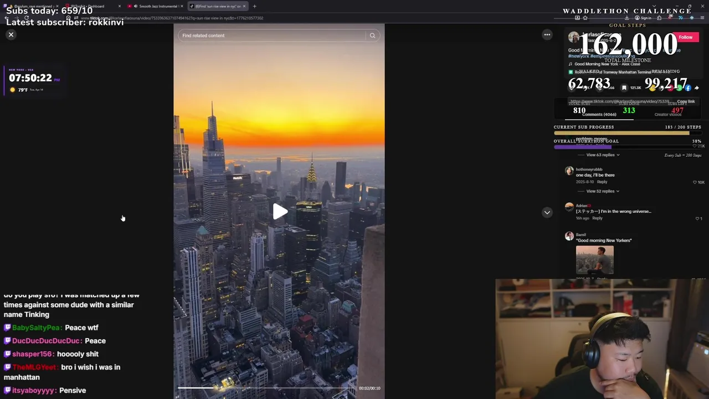This screenshot has height=399, width=709.
Task: Click the search magnifier icon beside related content
Action: [373, 35]
